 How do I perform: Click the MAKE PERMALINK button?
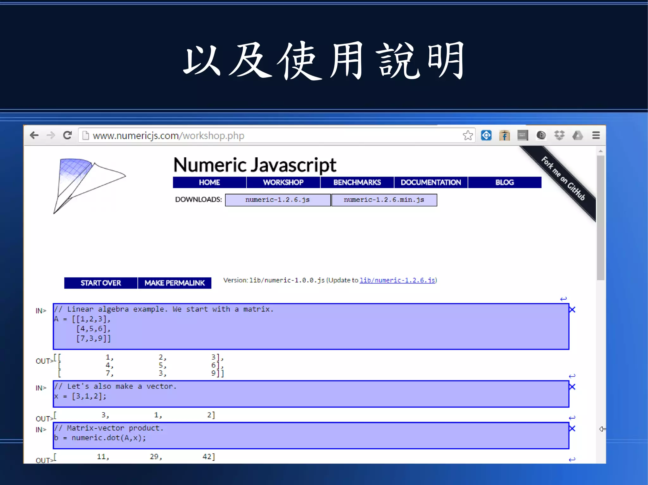(x=175, y=283)
